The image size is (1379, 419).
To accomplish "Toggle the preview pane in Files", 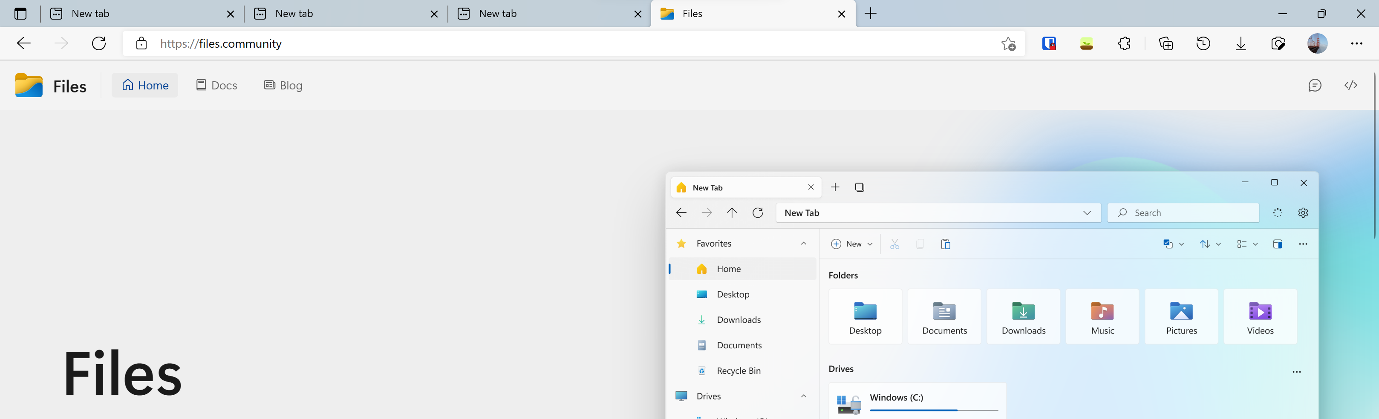I will click(x=1278, y=244).
